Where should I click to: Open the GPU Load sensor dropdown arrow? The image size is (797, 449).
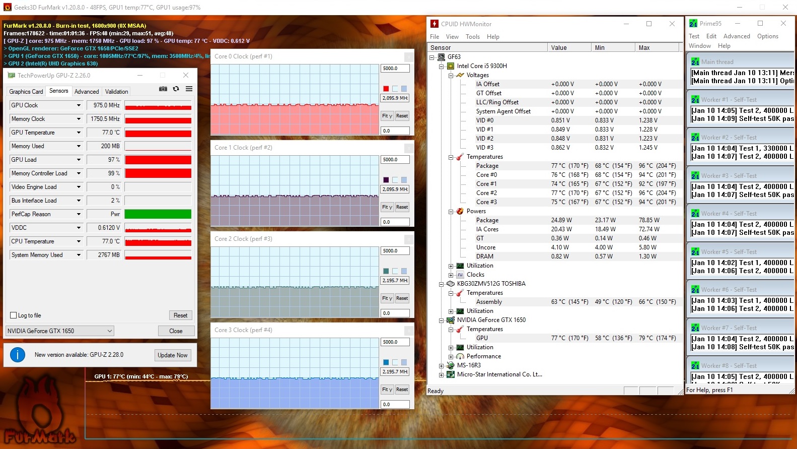(79, 160)
